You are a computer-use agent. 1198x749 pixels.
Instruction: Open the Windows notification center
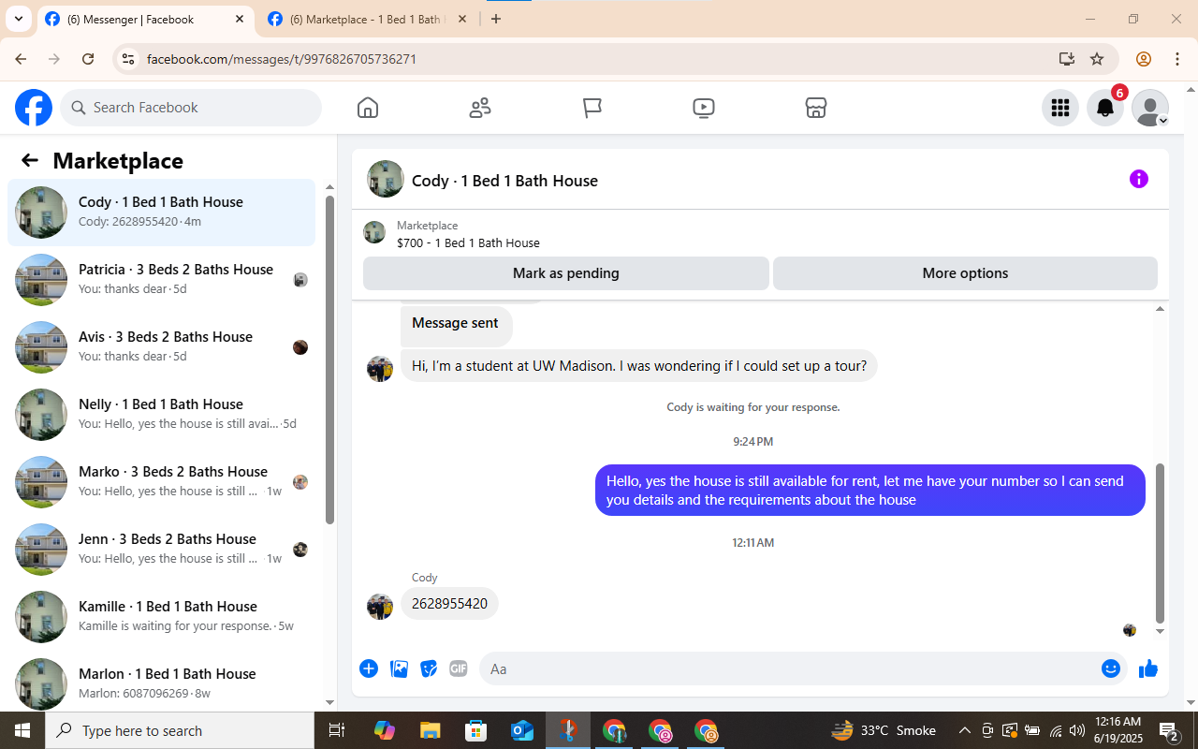point(1169,730)
